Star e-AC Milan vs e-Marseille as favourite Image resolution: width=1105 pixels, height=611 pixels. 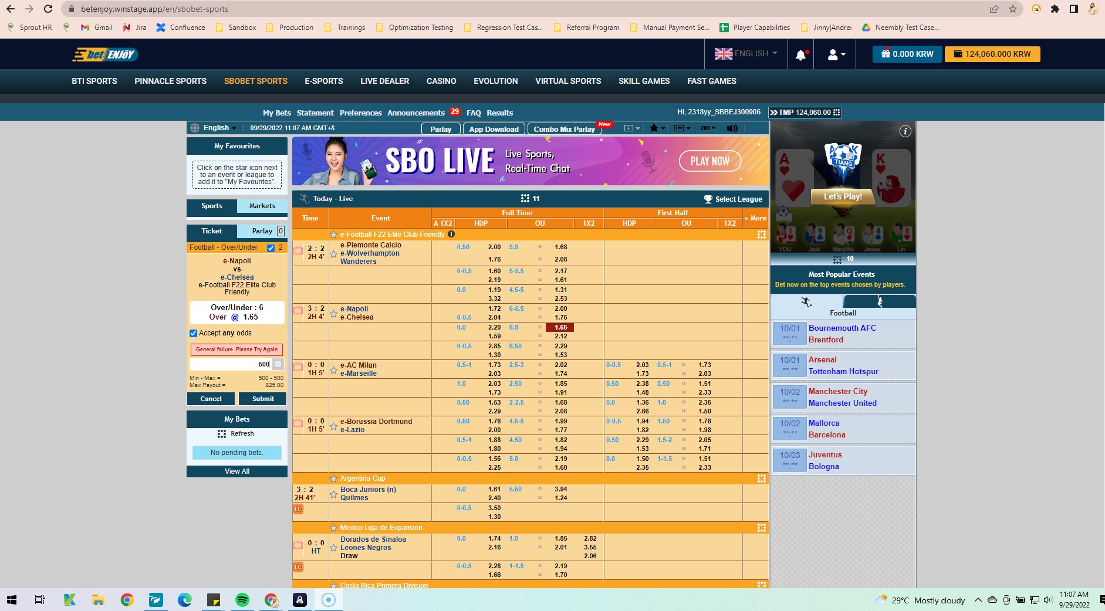click(333, 369)
